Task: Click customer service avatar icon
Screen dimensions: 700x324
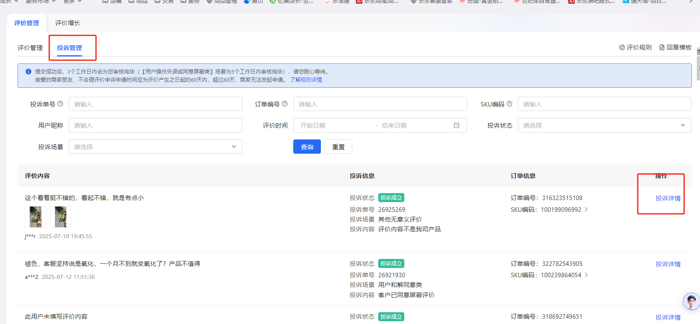Action: point(691,302)
